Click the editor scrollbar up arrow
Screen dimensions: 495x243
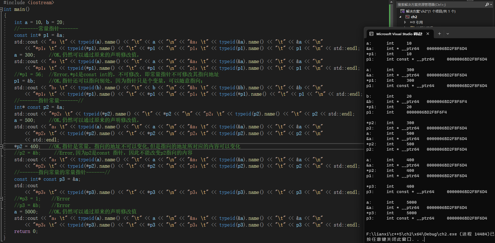(x=391, y=2)
